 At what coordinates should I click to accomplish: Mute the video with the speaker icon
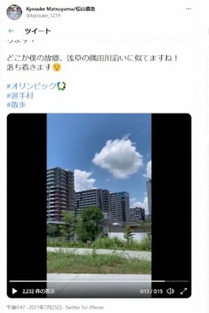170,291
